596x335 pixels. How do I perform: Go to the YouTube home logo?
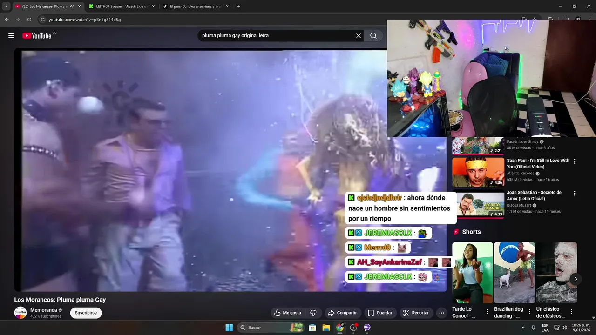coord(37,36)
